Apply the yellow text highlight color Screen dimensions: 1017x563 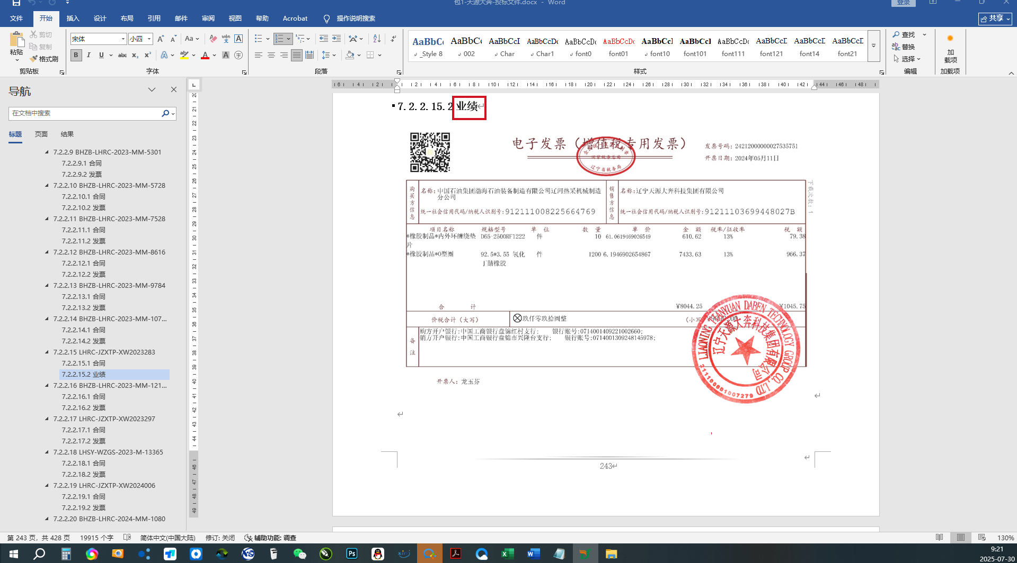click(x=184, y=55)
